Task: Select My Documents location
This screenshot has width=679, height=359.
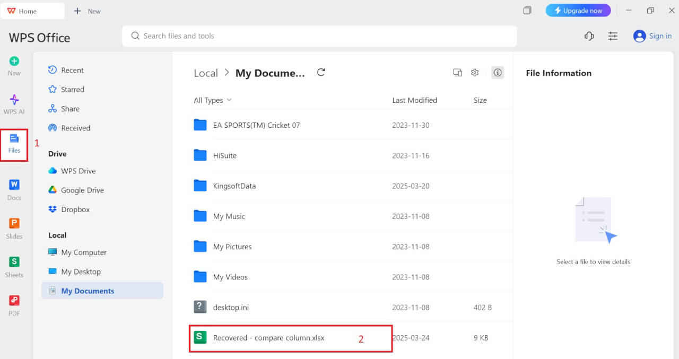Action: (102, 291)
